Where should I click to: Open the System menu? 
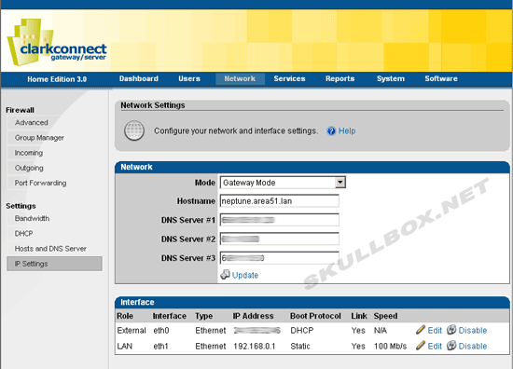391,79
